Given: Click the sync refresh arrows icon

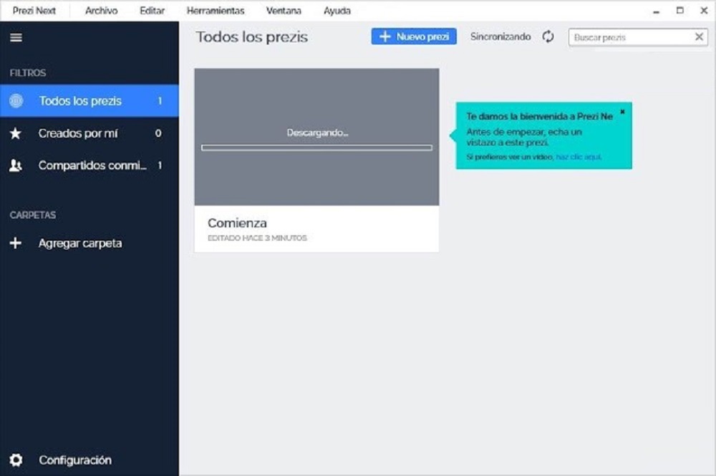Looking at the screenshot, I should coord(548,37).
